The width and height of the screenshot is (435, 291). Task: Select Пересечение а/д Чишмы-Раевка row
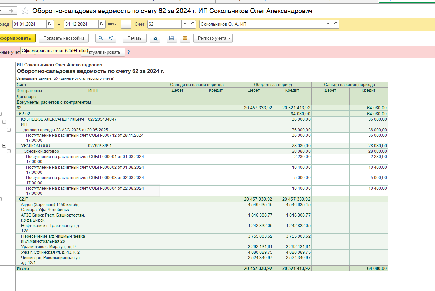tap(51, 239)
